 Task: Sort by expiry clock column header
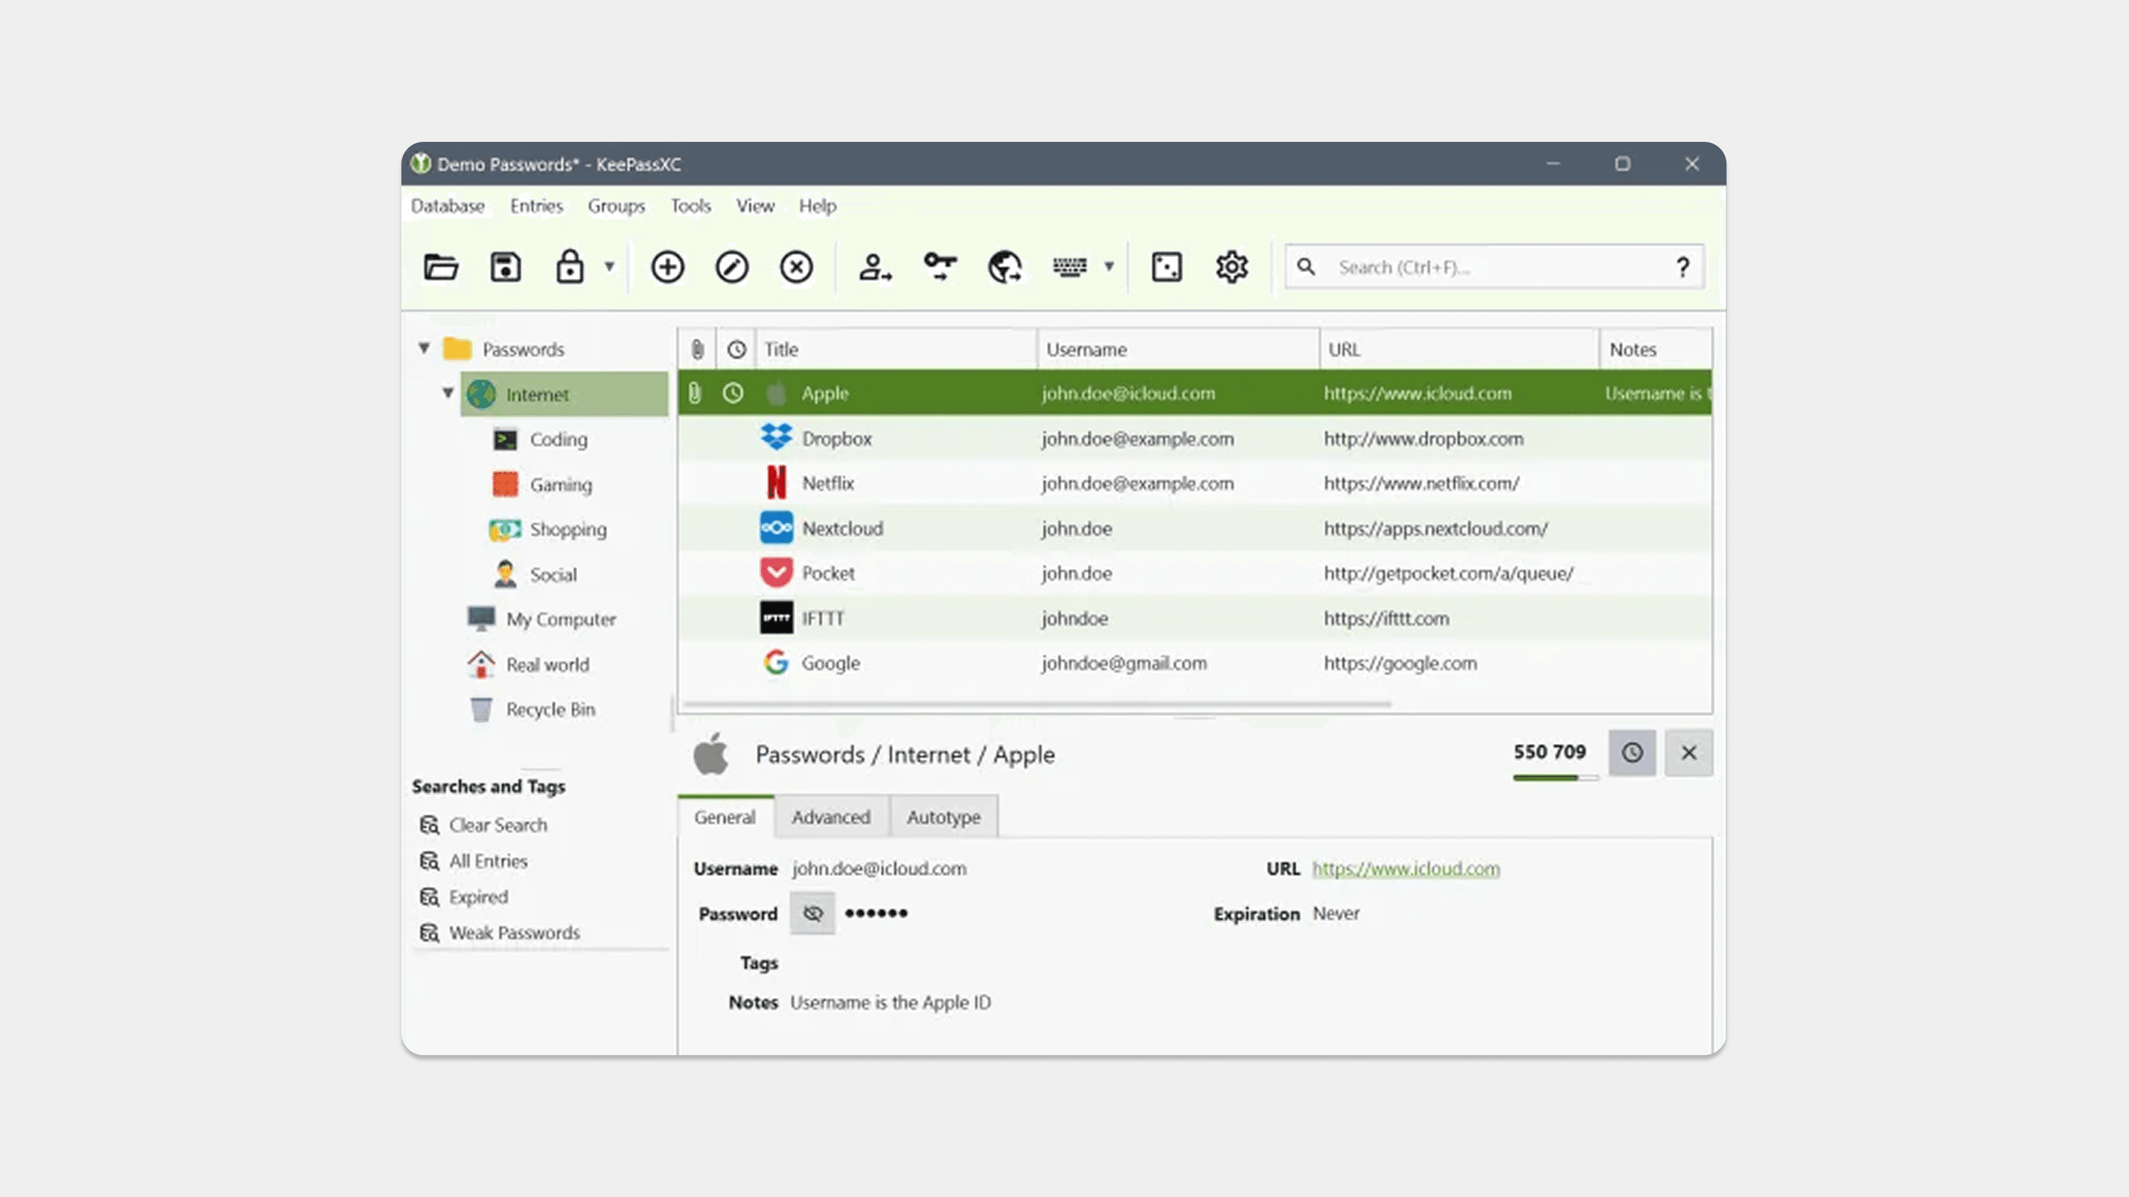tap(736, 350)
